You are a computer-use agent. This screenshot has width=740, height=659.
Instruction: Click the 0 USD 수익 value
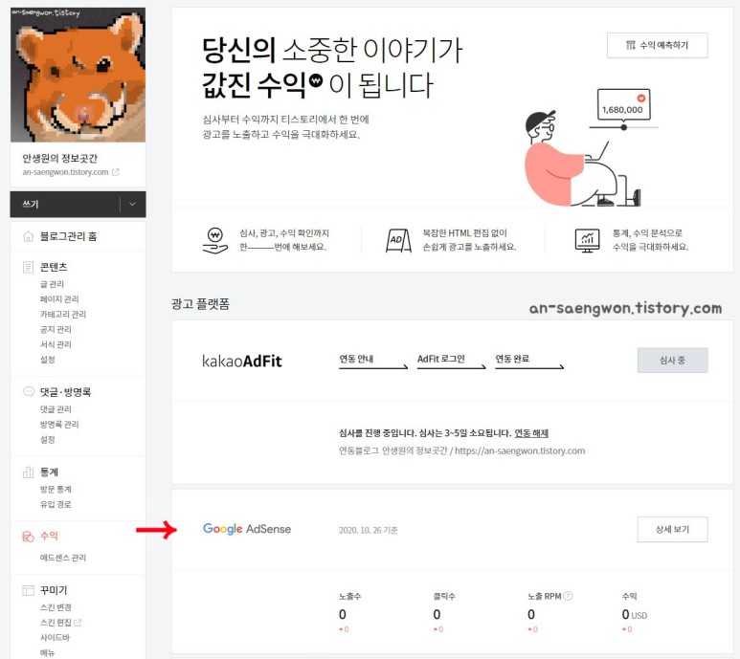pyautogui.click(x=635, y=615)
